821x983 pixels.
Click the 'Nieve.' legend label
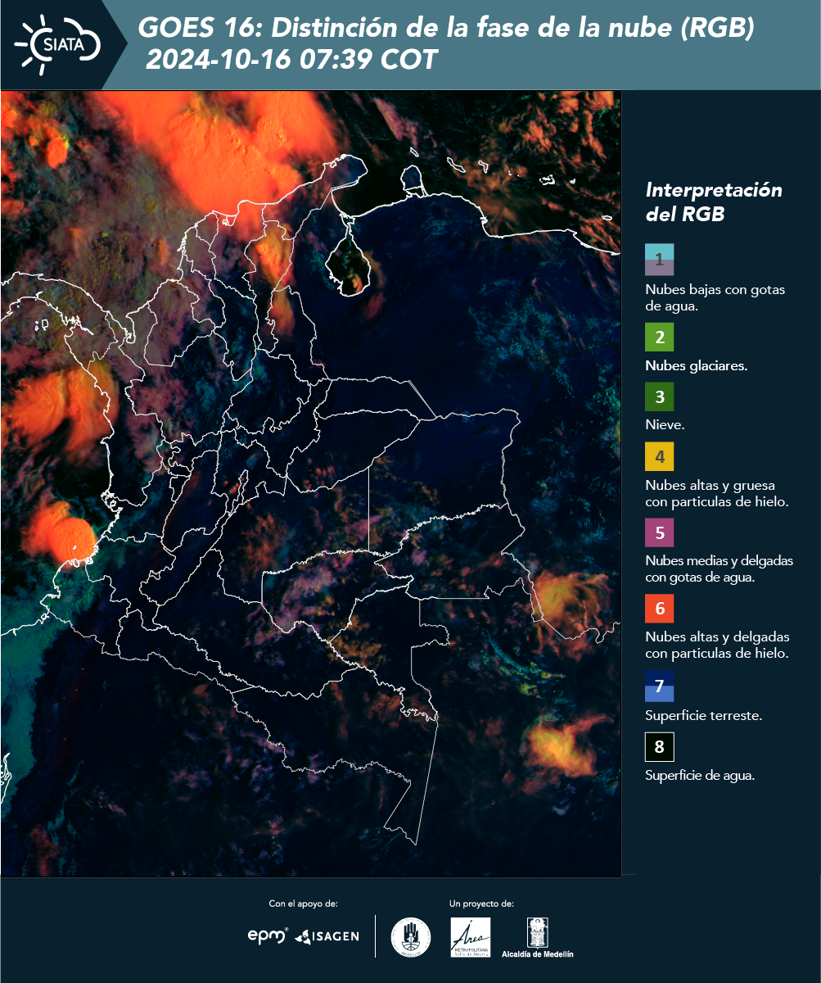[665, 426]
